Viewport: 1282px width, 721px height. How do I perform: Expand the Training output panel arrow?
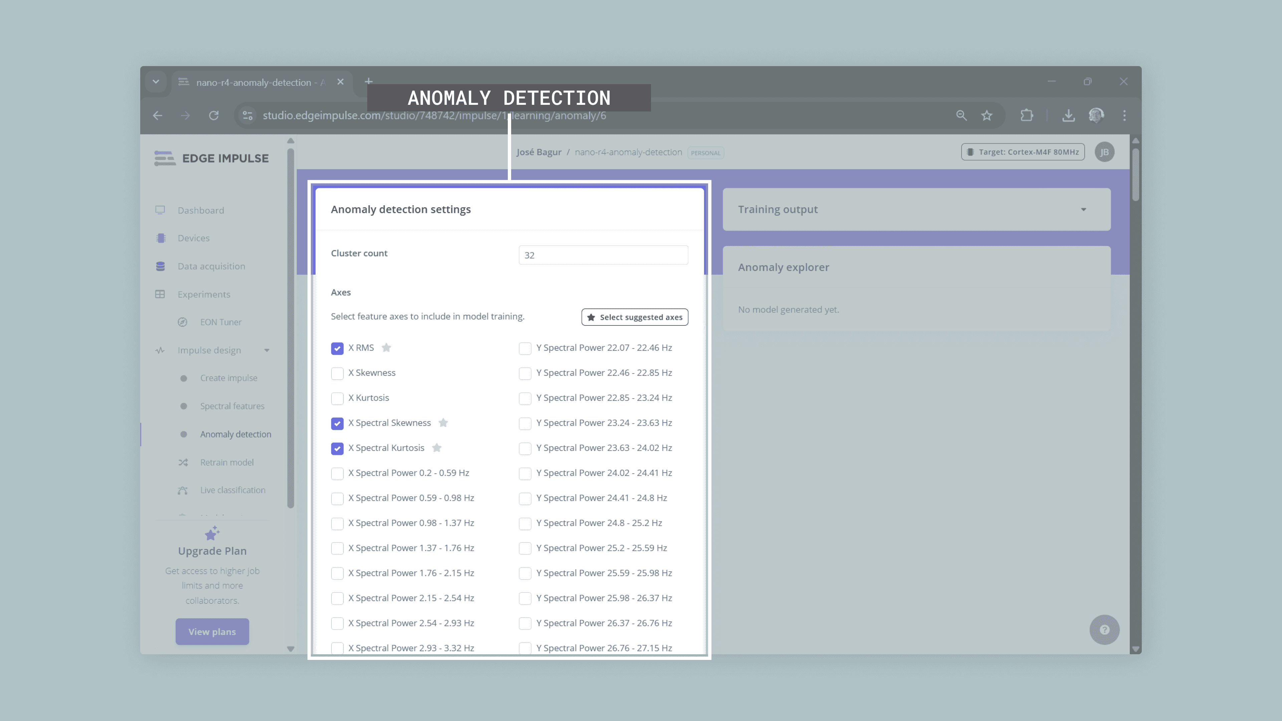coord(1083,210)
